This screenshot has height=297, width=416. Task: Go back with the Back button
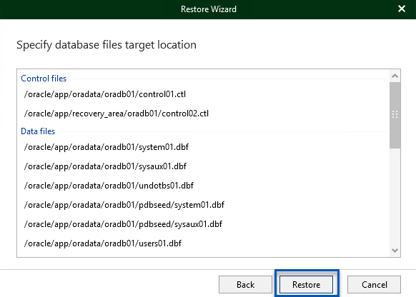(x=245, y=285)
